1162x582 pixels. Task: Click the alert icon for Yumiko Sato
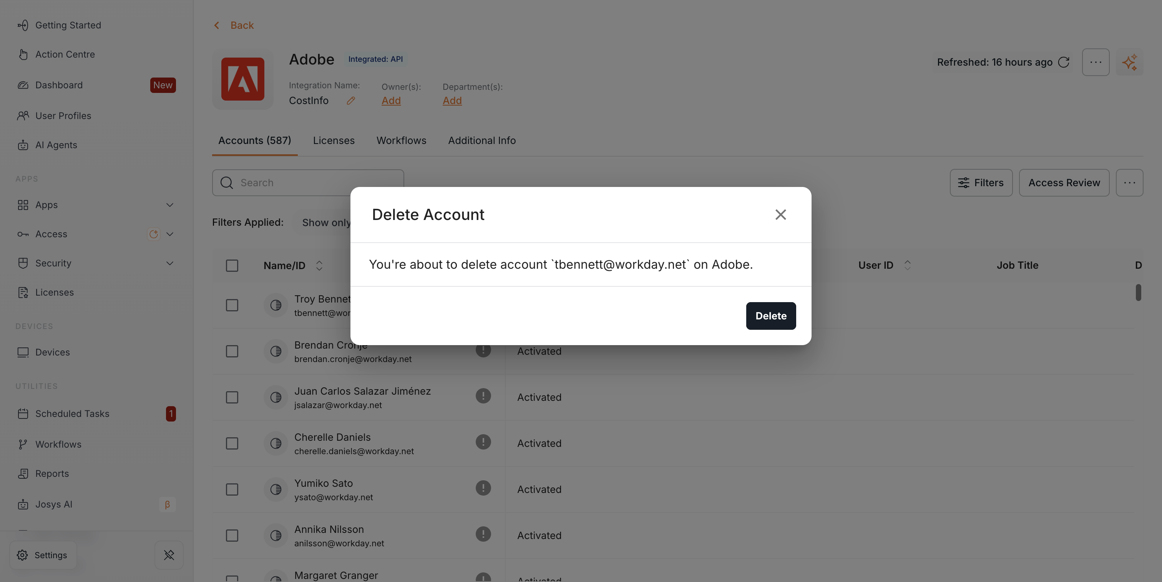[x=483, y=488]
